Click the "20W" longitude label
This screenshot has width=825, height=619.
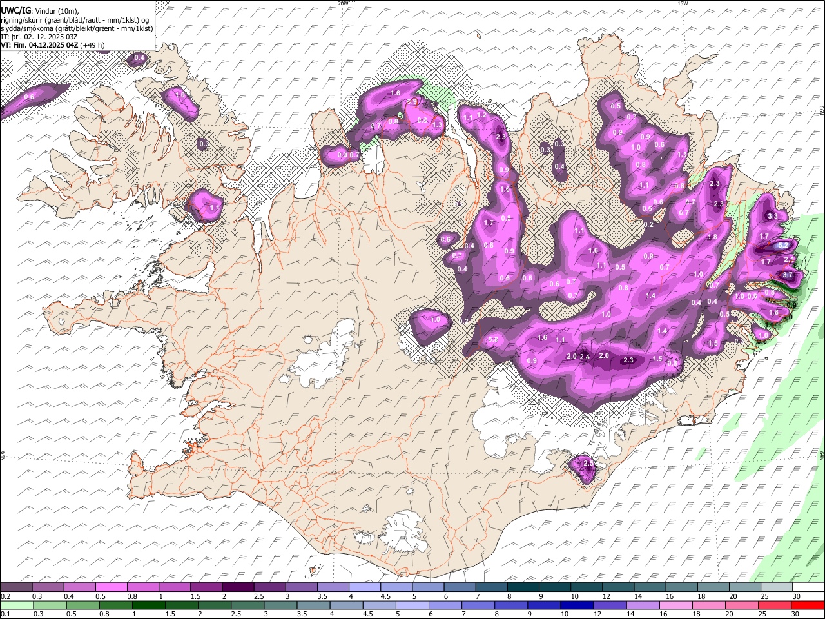(343, 3)
